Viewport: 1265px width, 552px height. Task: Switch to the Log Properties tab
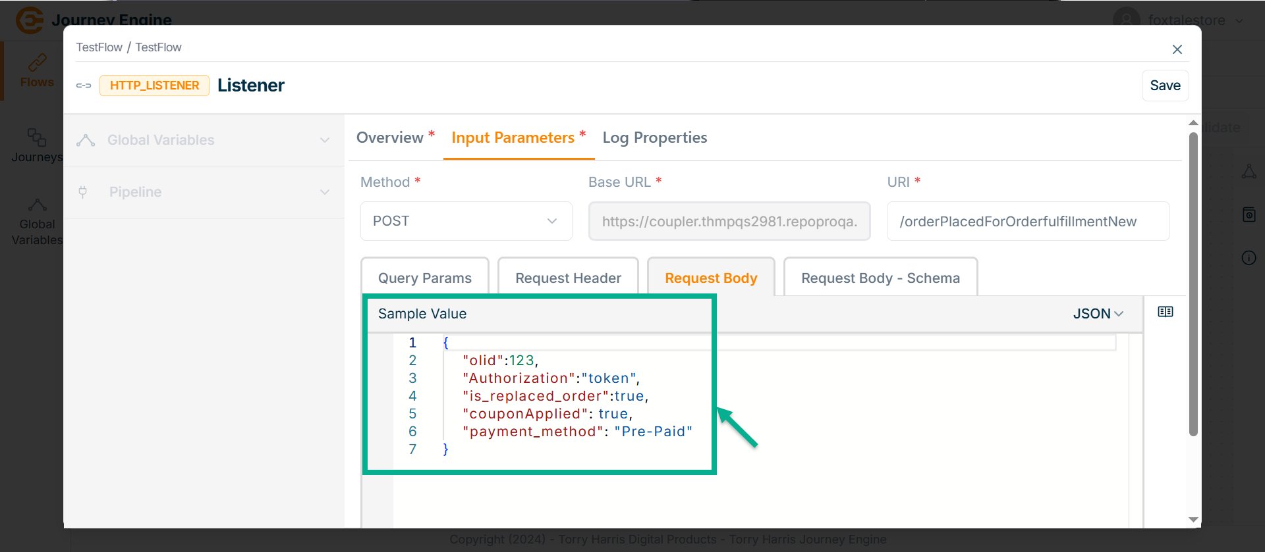[654, 138]
